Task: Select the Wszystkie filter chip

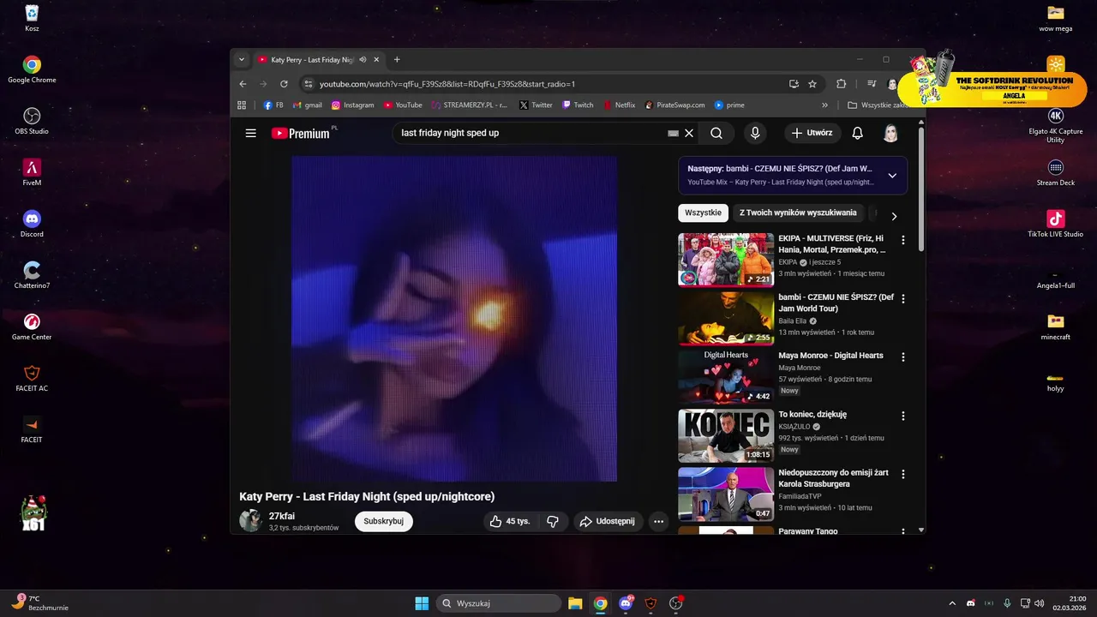Action: [x=703, y=213]
